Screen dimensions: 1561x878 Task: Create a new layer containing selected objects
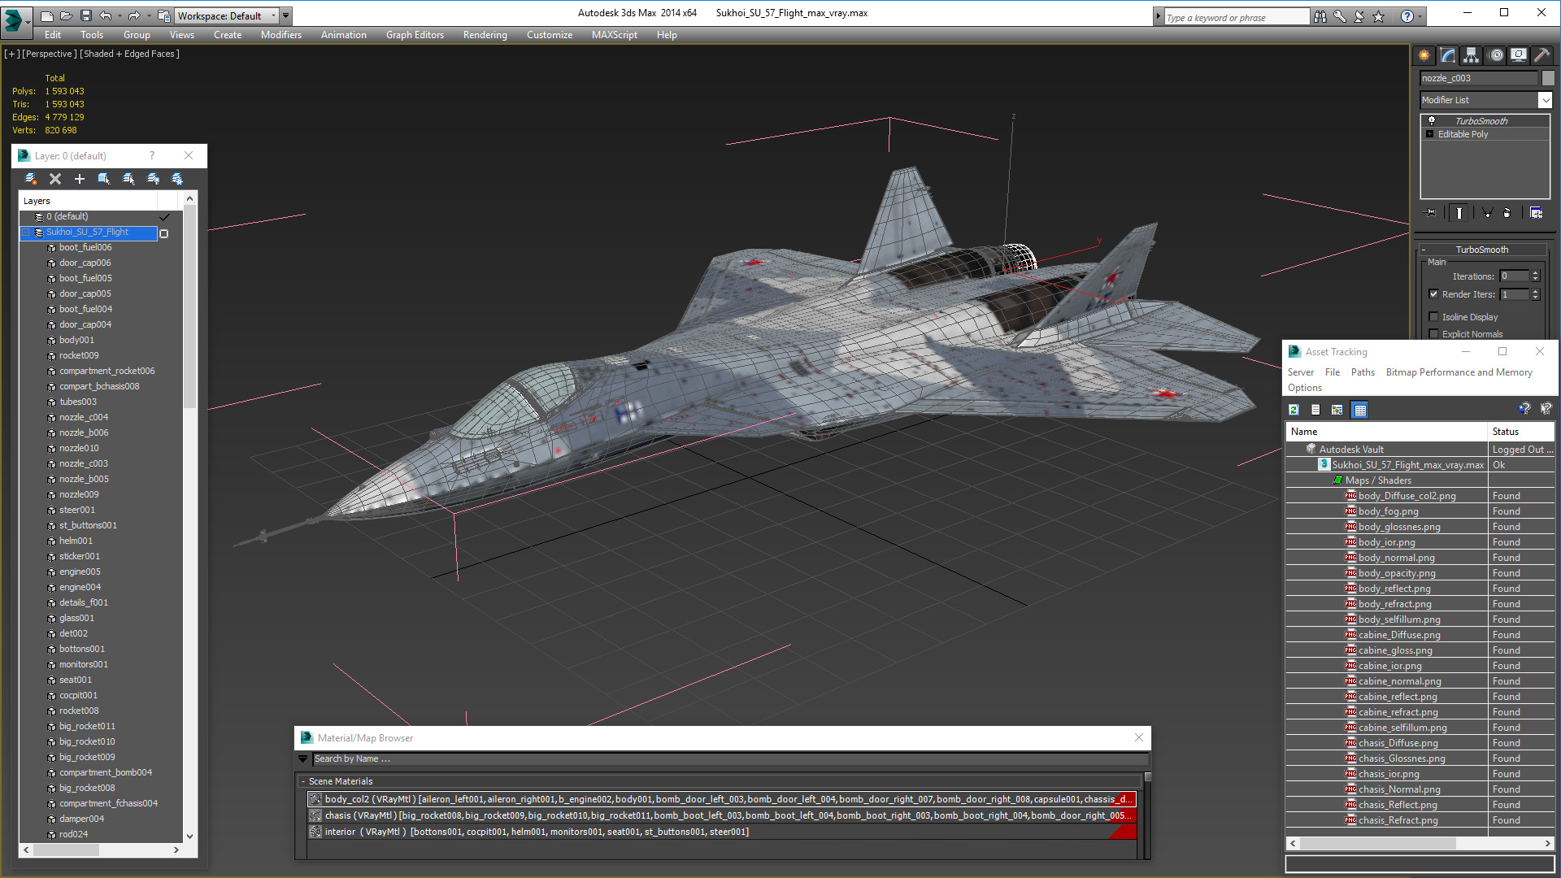[x=31, y=179]
